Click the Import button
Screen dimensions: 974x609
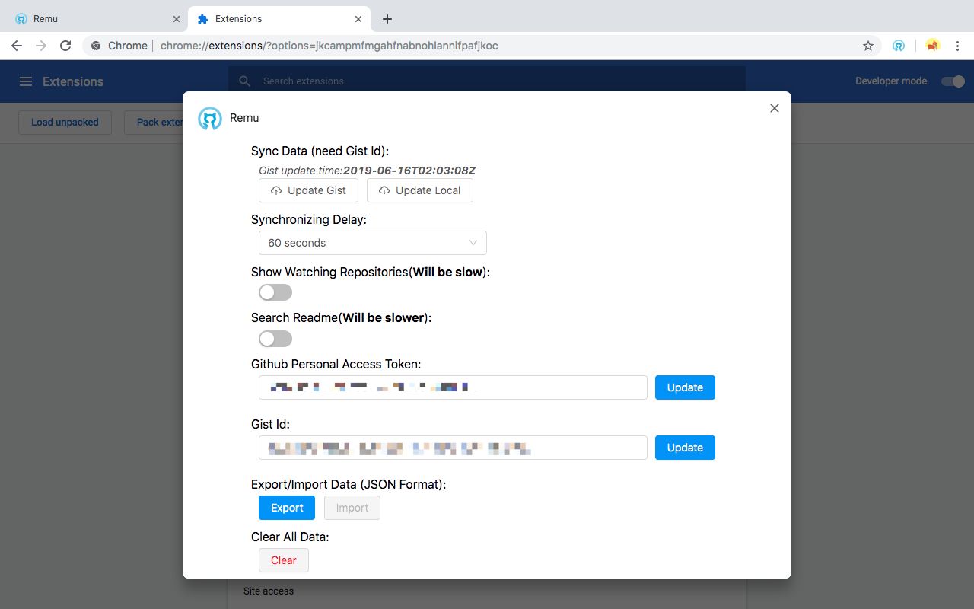pos(352,508)
